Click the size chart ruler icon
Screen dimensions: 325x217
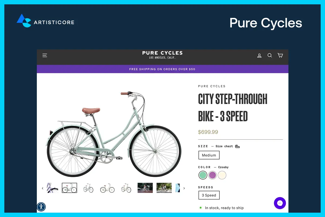237,146
